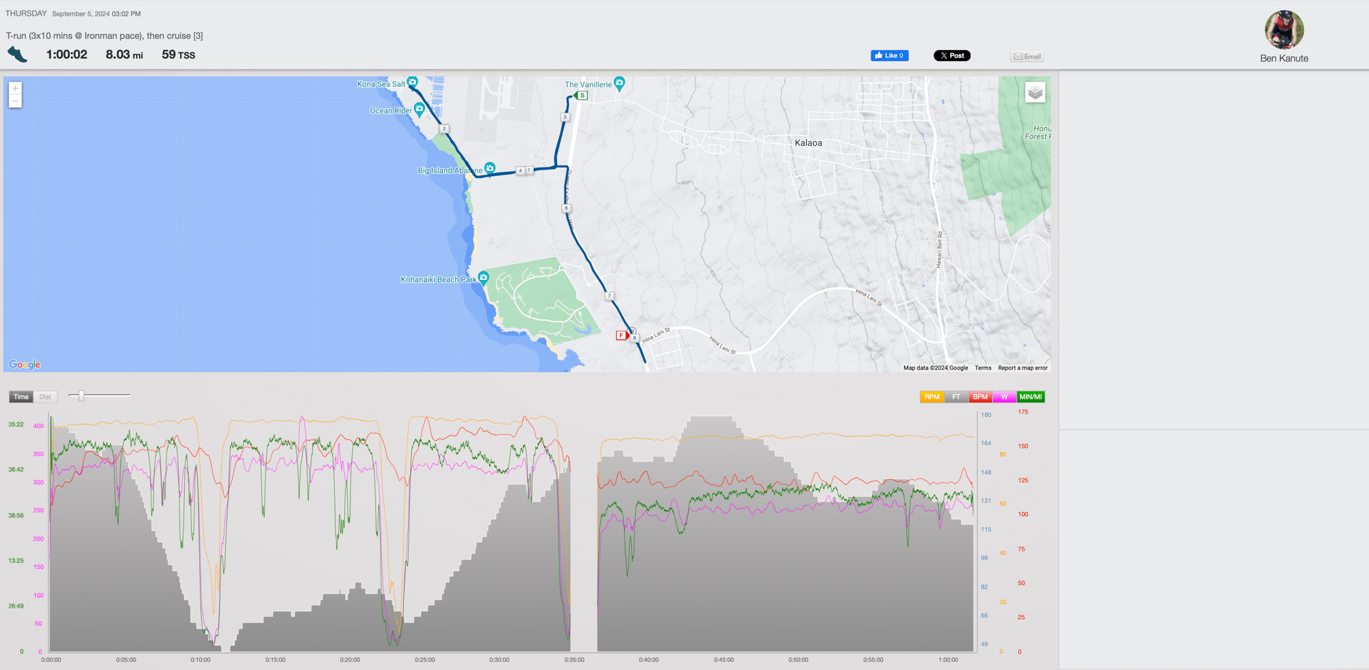Click the red finish flag marker
Viewport: 1369px width, 670px height.
[x=622, y=335]
